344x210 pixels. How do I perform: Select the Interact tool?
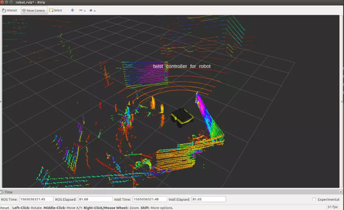[x=10, y=10]
